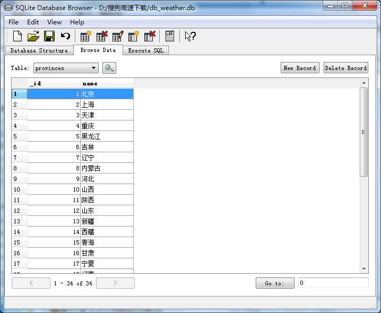Click the previous page arrow button
This screenshot has width=381, height=313.
(31, 283)
